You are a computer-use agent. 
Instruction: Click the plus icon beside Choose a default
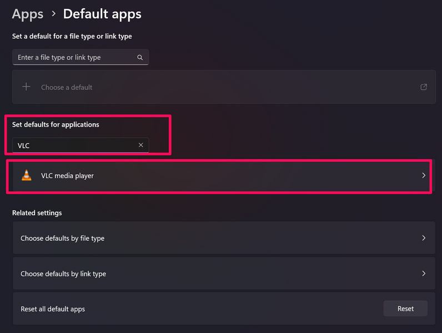click(x=26, y=87)
